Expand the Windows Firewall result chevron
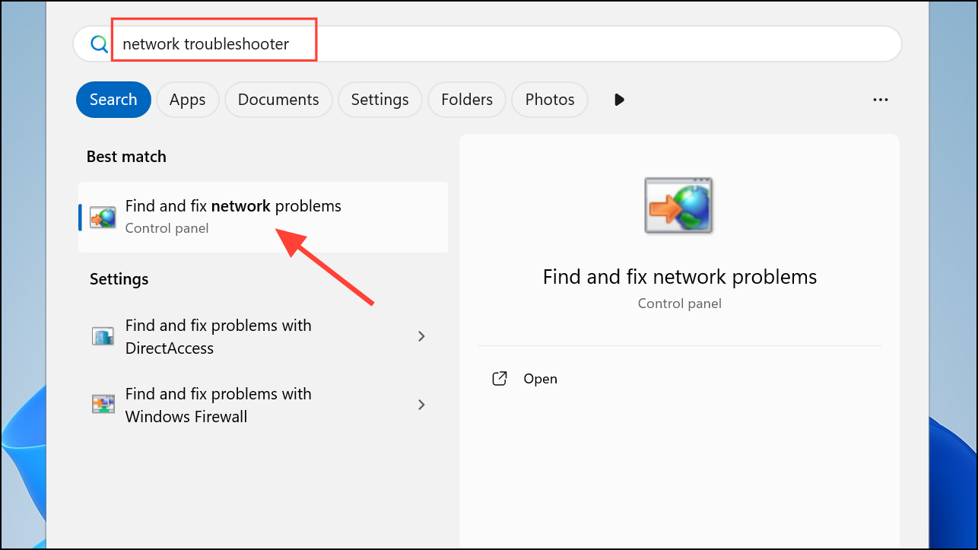 coord(421,405)
